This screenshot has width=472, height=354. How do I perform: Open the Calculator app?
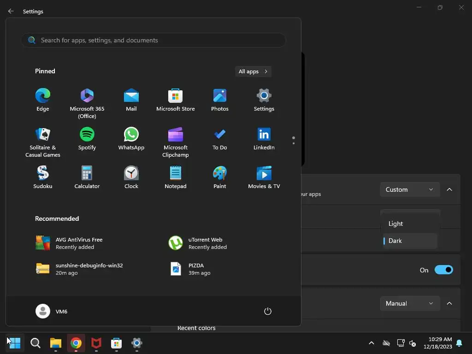click(x=87, y=177)
